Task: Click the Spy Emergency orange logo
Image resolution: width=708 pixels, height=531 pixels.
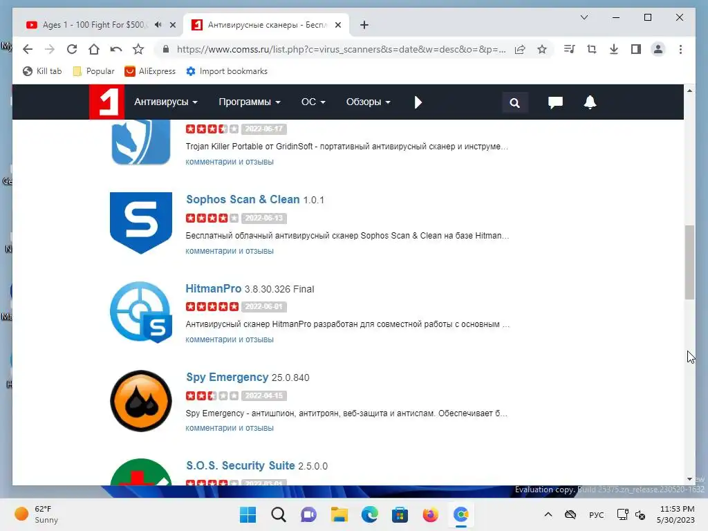Action: click(141, 401)
